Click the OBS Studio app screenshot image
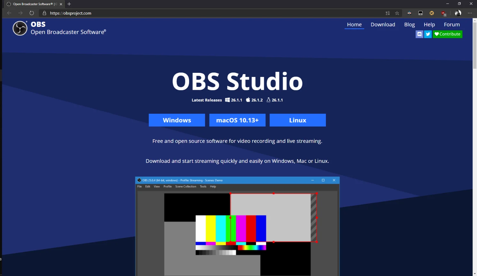 point(237,226)
